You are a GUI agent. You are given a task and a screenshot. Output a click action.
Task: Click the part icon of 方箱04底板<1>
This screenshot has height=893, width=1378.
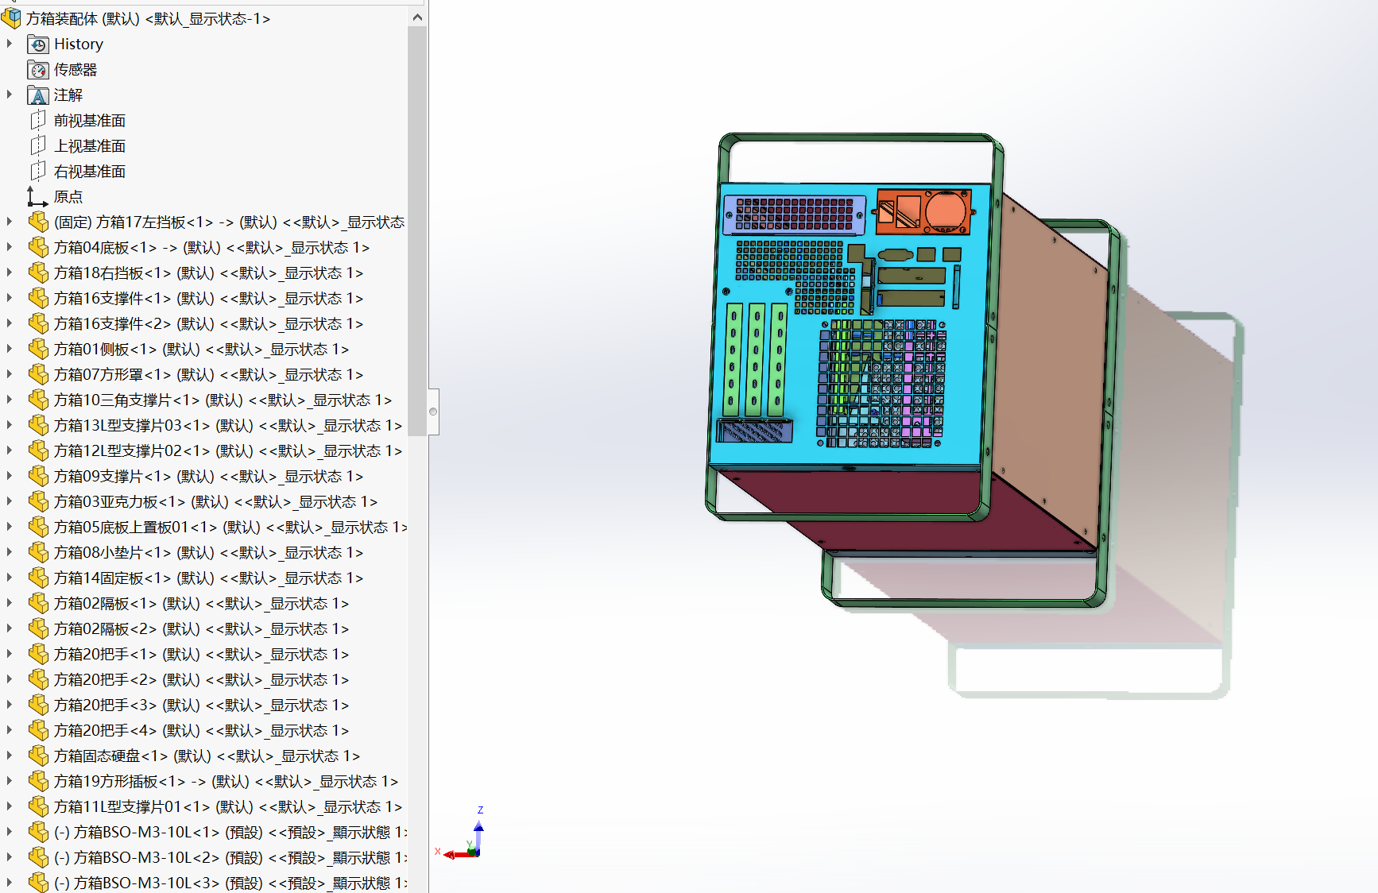pos(38,247)
